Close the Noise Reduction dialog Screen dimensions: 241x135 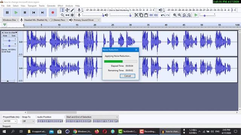coord(136,50)
